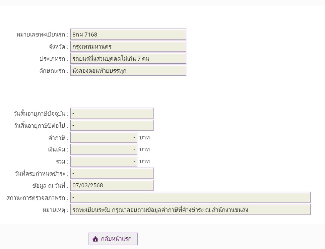This screenshot has width=325, height=249.
Task: Select the วันสิ้นอายุภาษีปีต่อไป field
Action: click(x=112, y=126)
